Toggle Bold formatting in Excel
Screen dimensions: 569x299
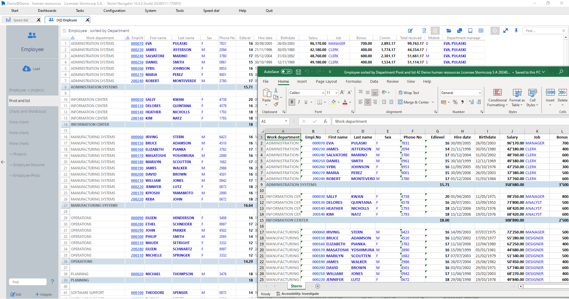(292, 102)
